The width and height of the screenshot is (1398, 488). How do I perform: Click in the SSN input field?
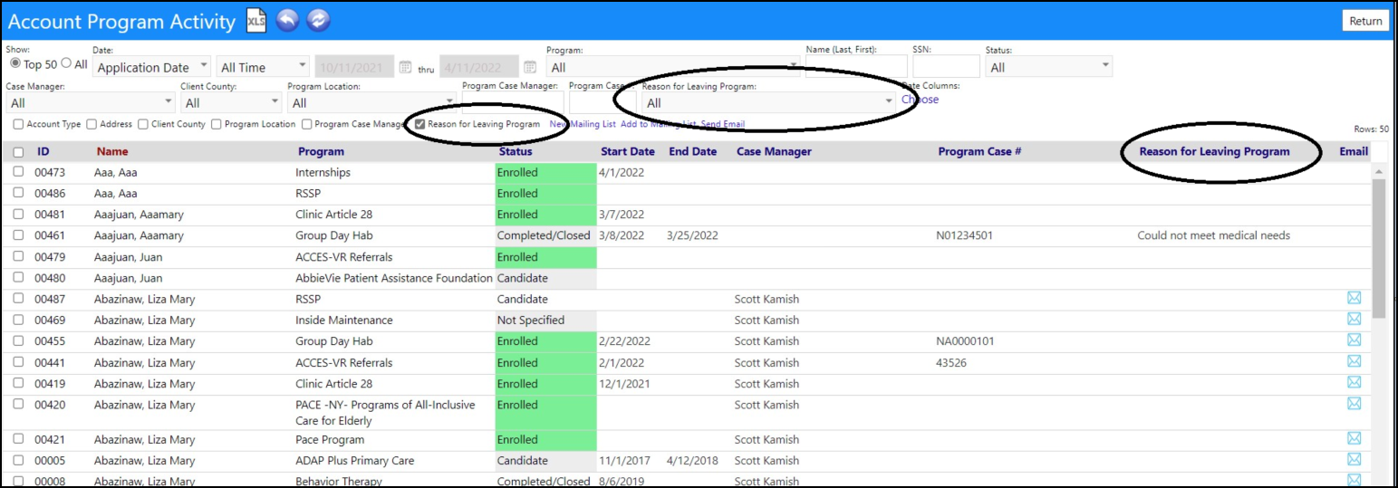click(x=946, y=67)
